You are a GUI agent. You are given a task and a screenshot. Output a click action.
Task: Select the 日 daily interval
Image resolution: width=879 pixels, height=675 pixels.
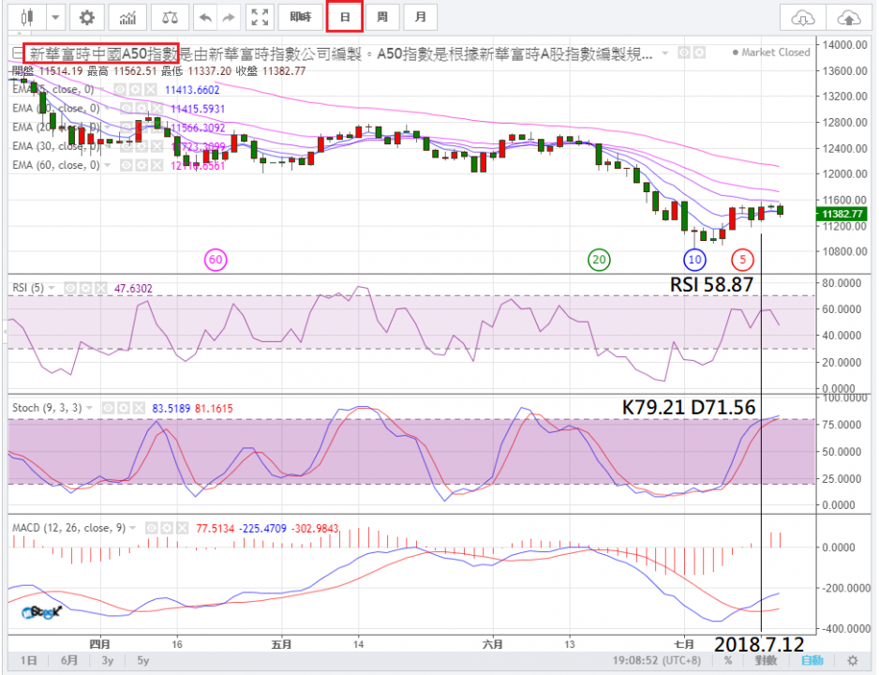coord(345,18)
